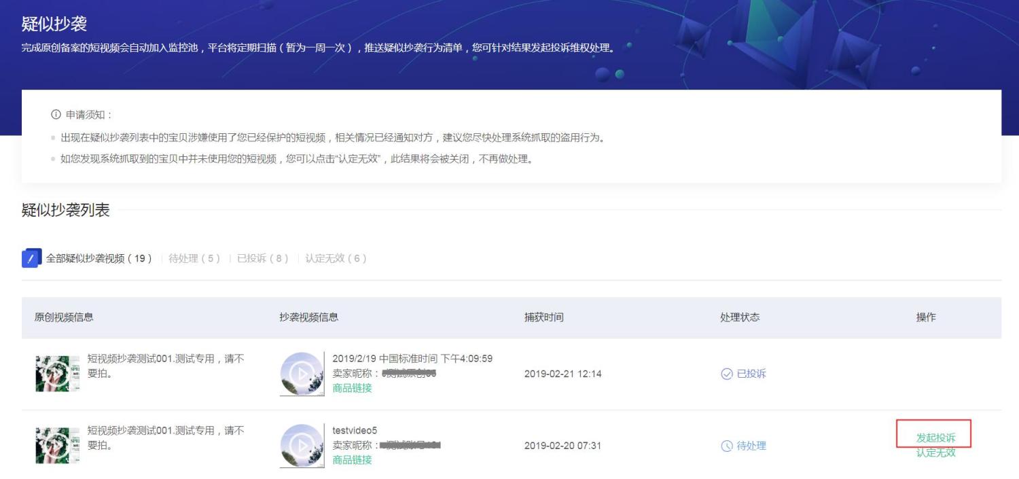Open 商品链接 in the first row
The image size is (1019, 479).
click(352, 388)
